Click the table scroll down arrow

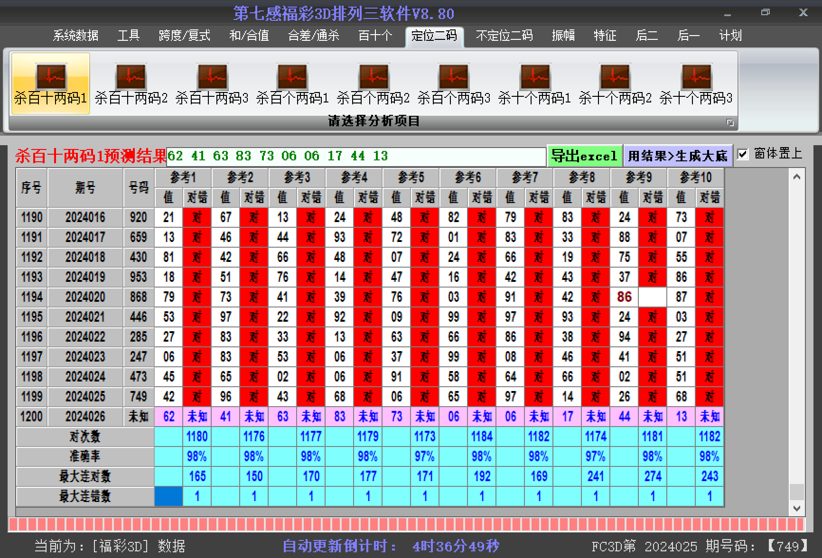[797, 508]
